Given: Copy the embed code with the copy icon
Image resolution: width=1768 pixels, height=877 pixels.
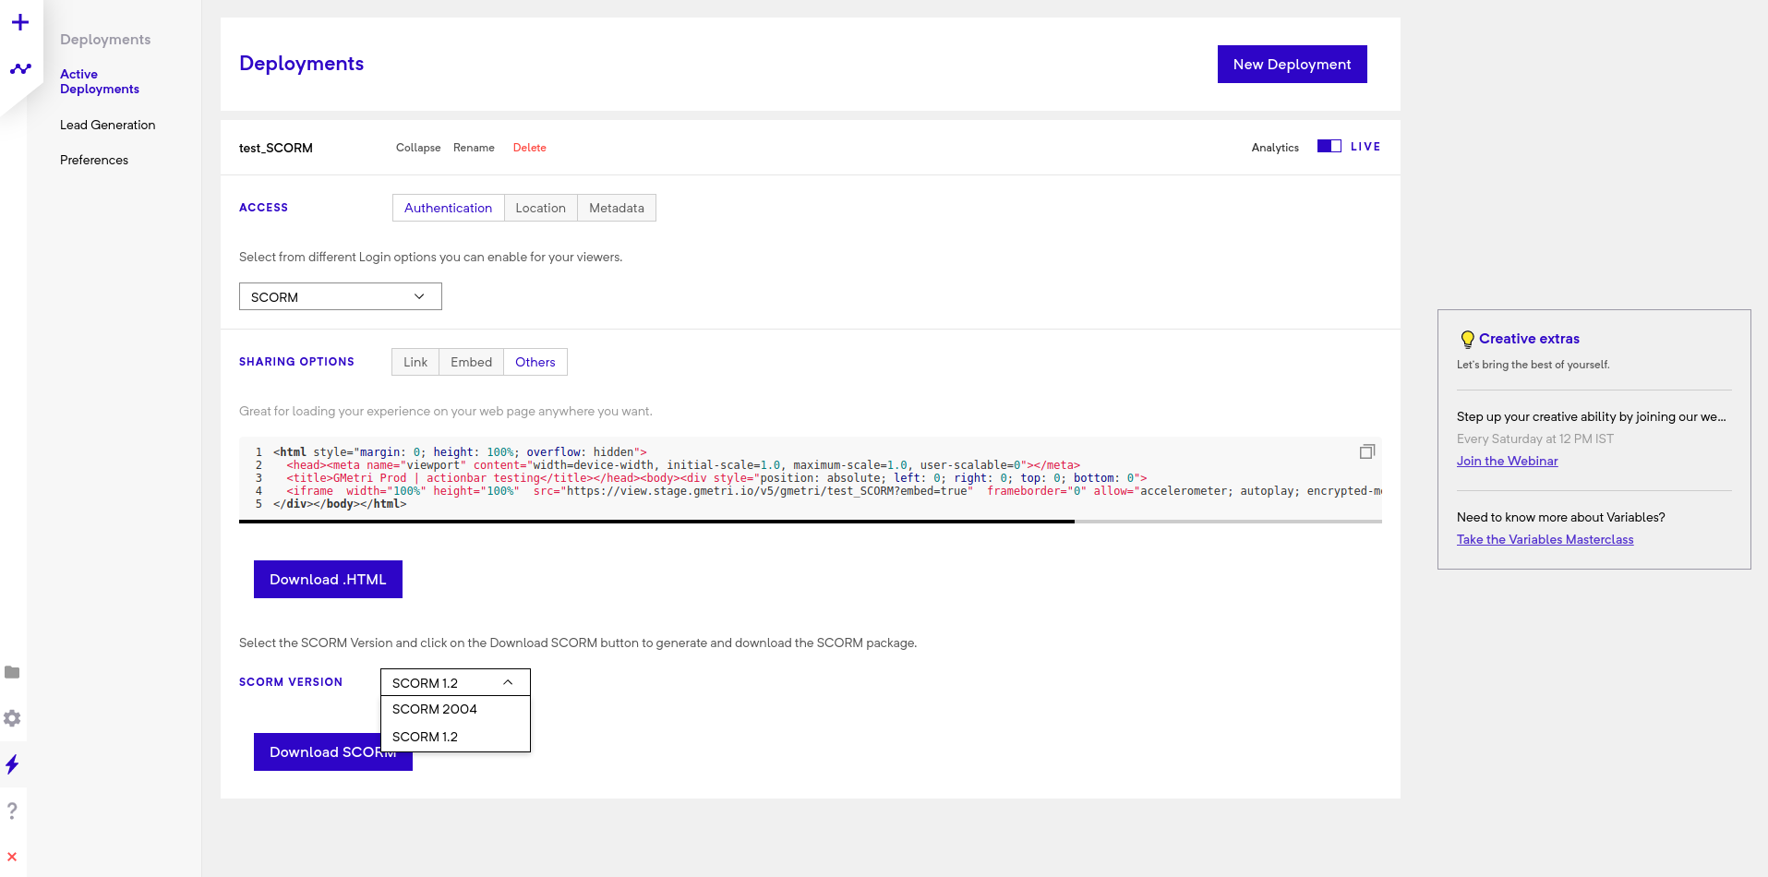Looking at the screenshot, I should [1367, 451].
